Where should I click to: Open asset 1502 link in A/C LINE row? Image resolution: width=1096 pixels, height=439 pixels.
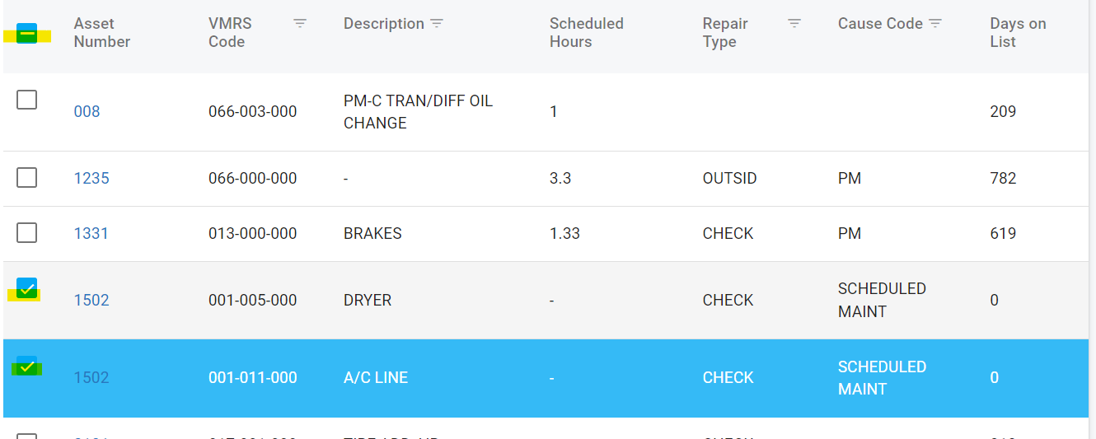[91, 378]
